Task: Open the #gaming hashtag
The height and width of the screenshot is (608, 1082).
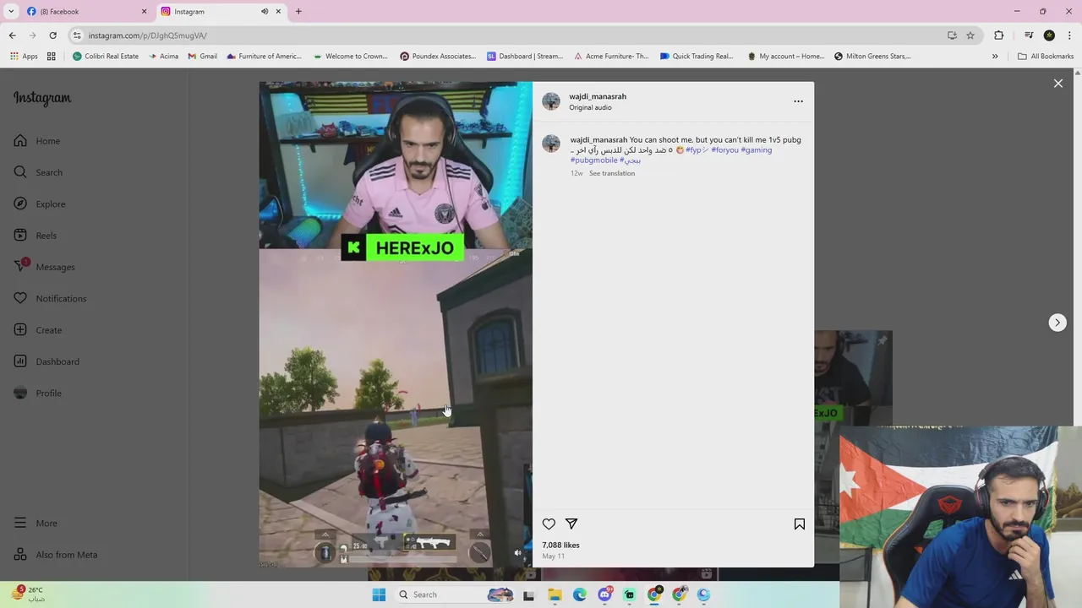Action: (756, 150)
